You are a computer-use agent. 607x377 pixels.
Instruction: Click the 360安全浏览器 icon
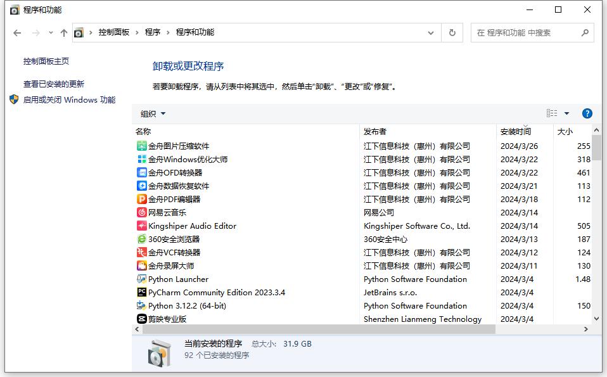click(142, 240)
